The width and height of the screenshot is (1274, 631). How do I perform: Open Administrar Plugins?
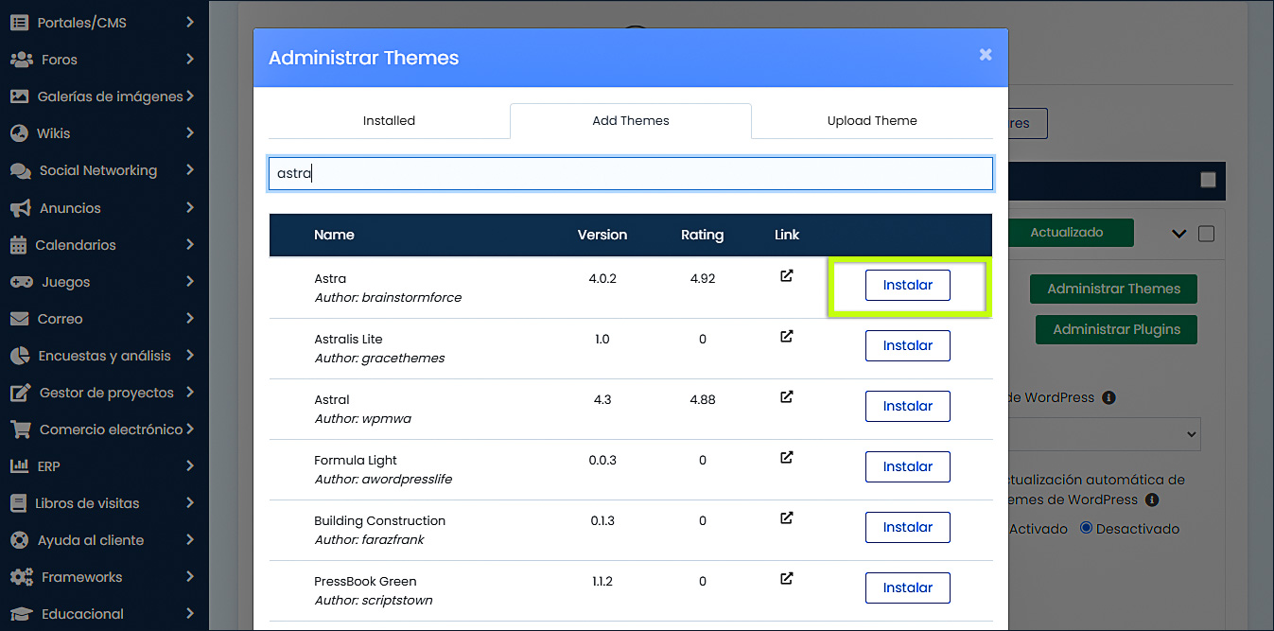[x=1116, y=329]
